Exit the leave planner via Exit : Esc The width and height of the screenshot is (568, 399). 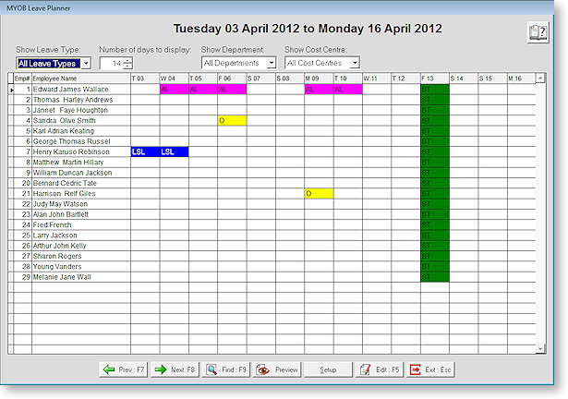431,369
